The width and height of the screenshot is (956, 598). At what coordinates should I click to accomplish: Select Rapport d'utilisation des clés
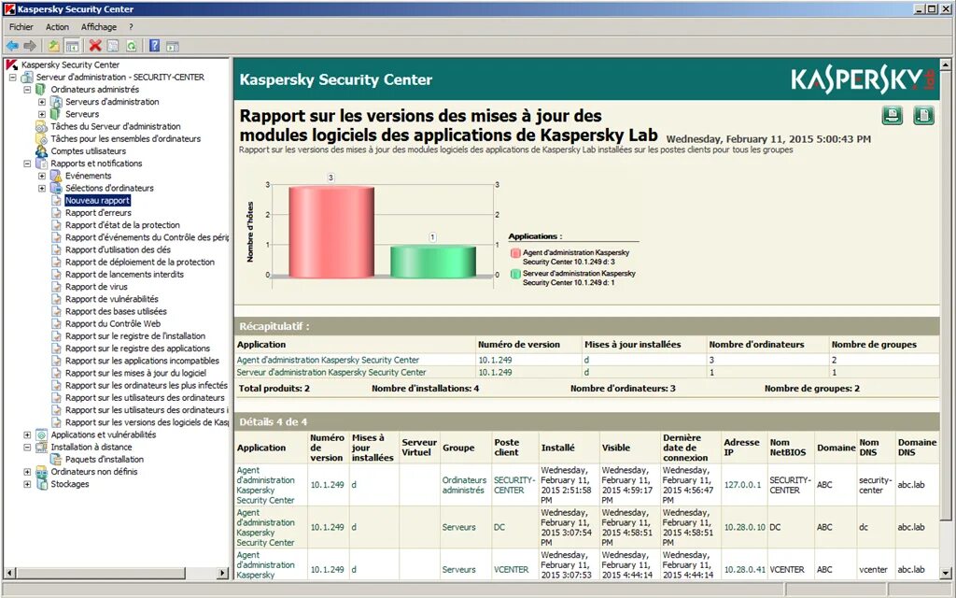(x=118, y=249)
